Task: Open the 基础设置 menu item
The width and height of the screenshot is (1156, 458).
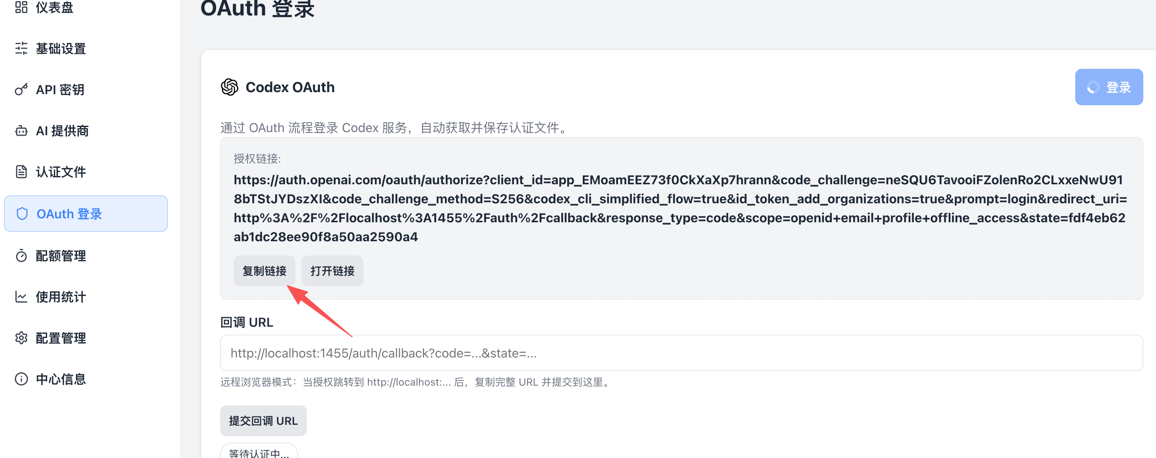Action: tap(86, 48)
